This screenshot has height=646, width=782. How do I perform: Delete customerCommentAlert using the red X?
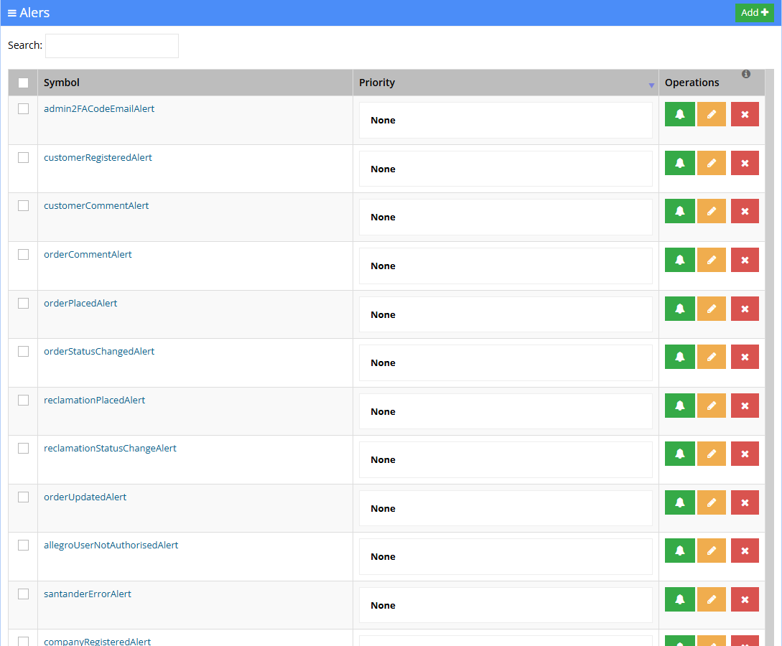[745, 211]
